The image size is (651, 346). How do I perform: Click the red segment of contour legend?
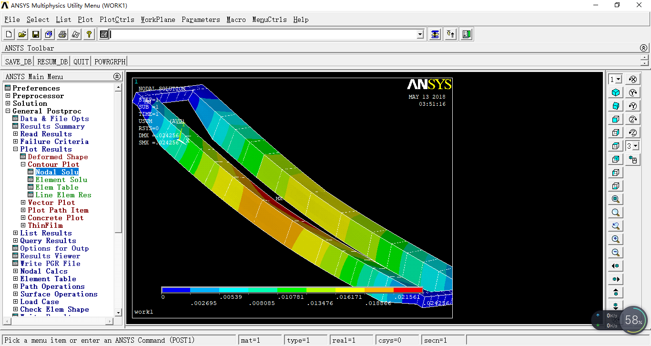408,290
